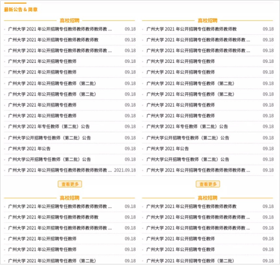Click 09.18 date beside left 广州大学 2021 年公告
Screen dimensions: 280x265
point(130,149)
